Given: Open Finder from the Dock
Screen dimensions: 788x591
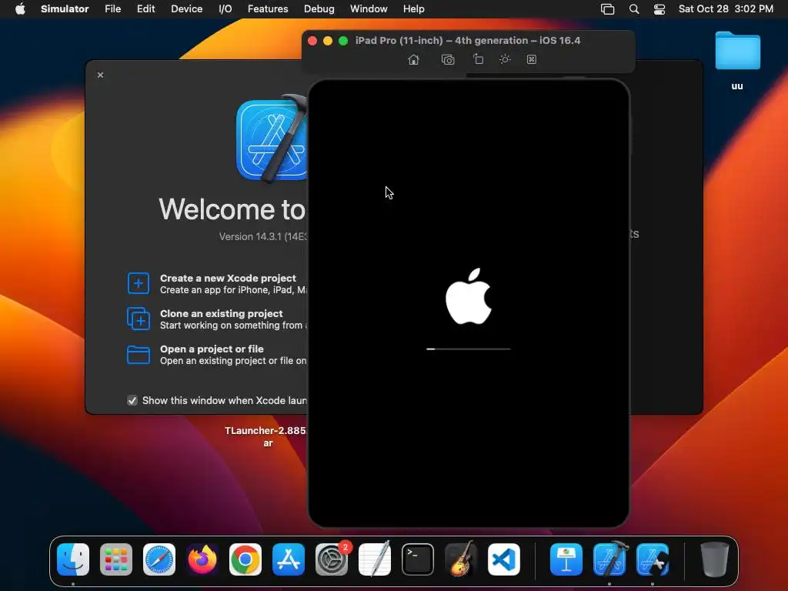Looking at the screenshot, I should click(x=73, y=559).
